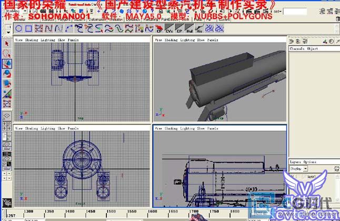Open Shading menu in side view panel
The image size is (340, 221).
coord(171,129)
